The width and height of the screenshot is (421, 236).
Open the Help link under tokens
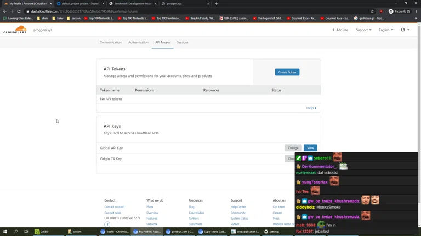[311, 108]
